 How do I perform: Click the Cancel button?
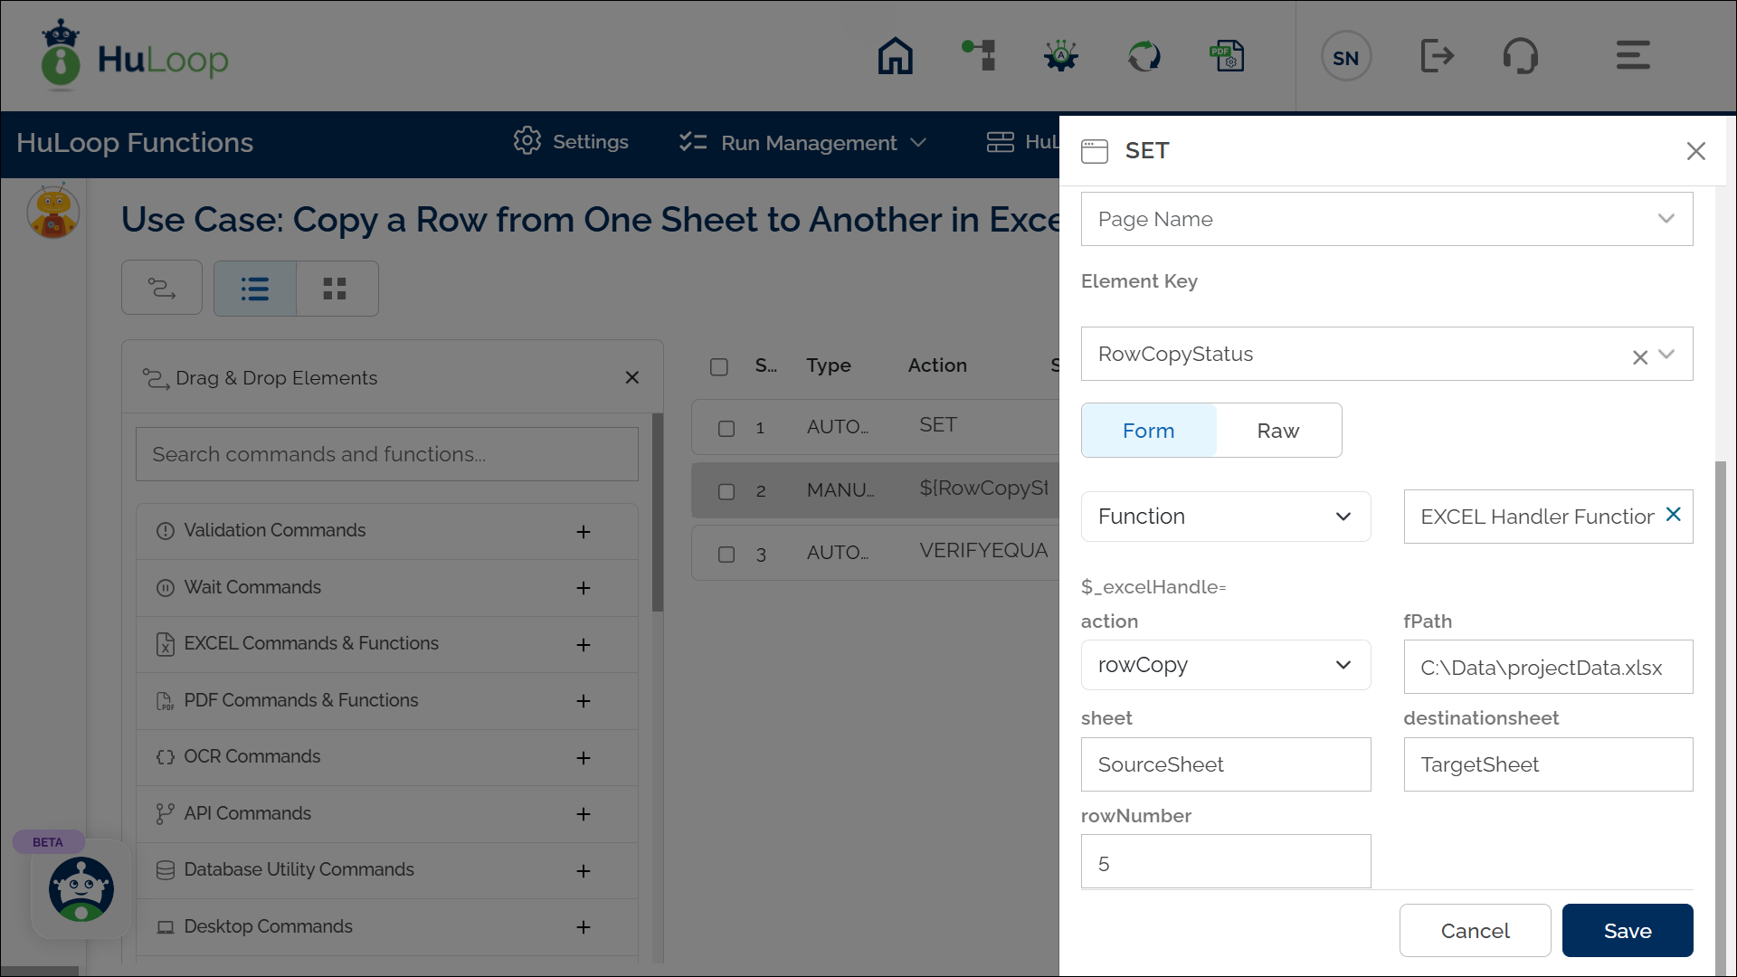pyautogui.click(x=1475, y=930)
